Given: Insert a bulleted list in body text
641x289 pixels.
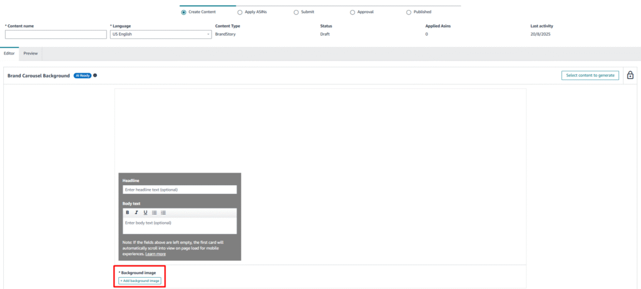Looking at the screenshot, I should [x=155, y=213].
